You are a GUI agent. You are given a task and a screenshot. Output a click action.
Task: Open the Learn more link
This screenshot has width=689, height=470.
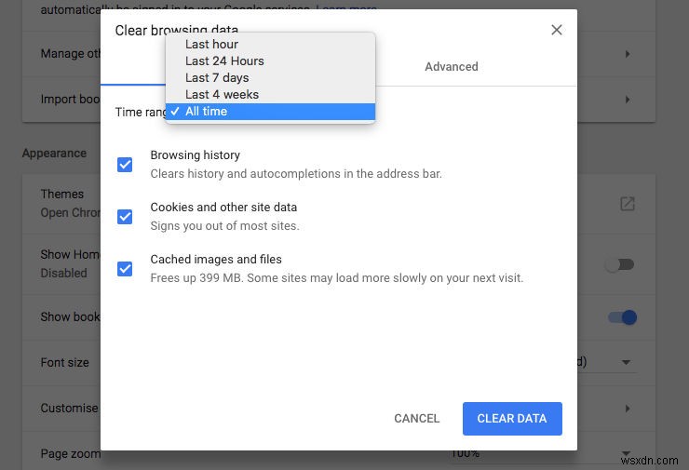(346, 10)
